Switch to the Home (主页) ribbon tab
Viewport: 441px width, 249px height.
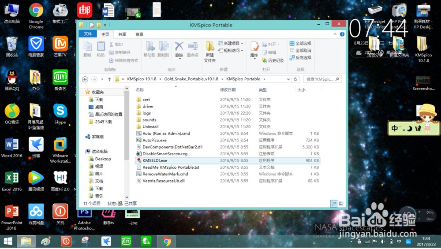[105, 34]
